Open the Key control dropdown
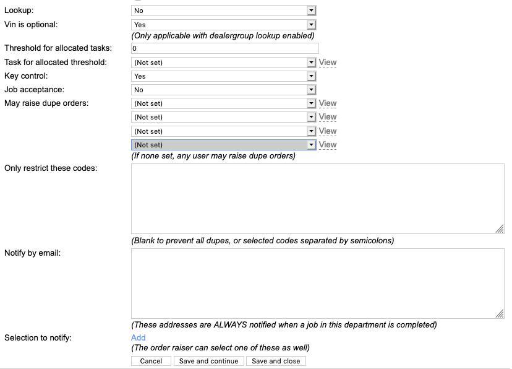512x369 pixels. pos(223,76)
